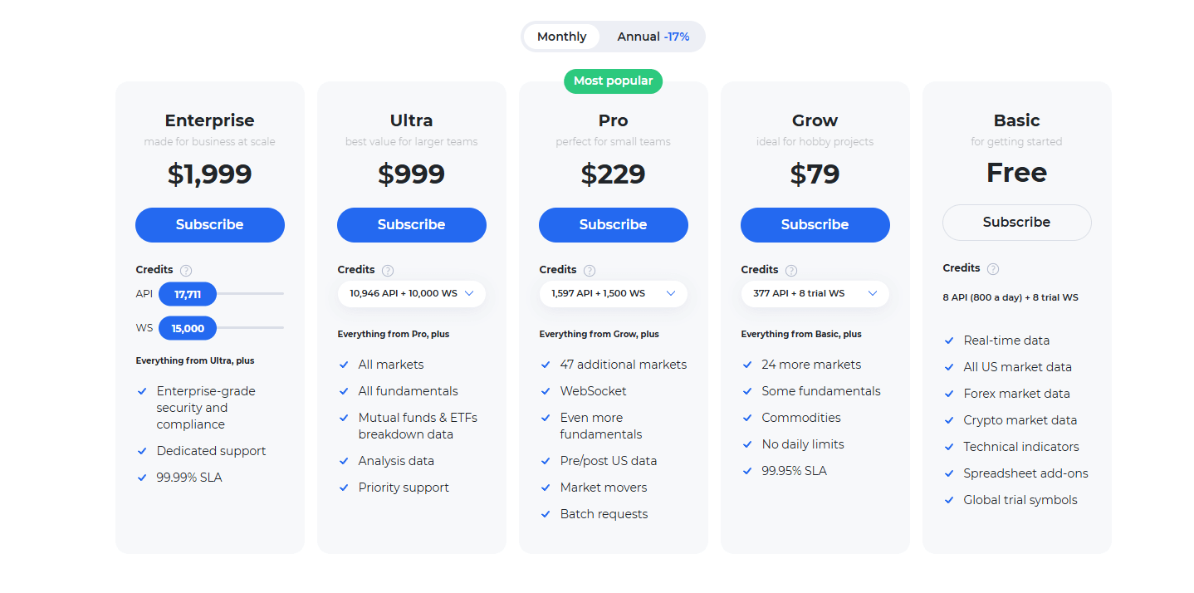Click the checkmark next to Real-time data
1194x593 pixels.
point(949,340)
